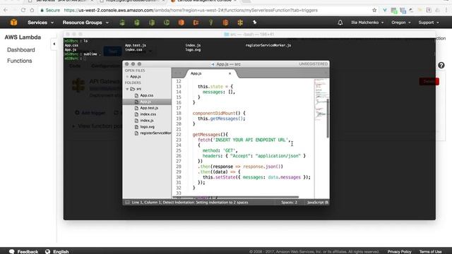Open the help question-mark icon in Lambda console

click(441, 66)
